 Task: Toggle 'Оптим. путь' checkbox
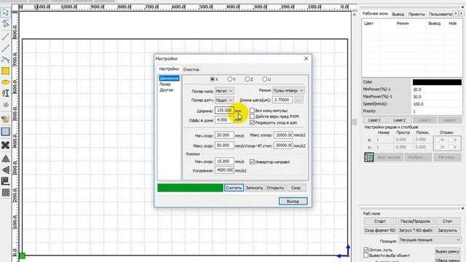coord(366,250)
